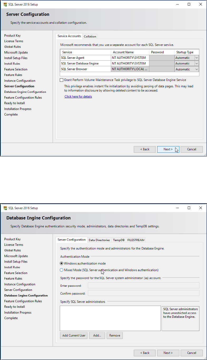Click SQL Server Agent password cell
This screenshot has height=360, width=207.
tap(162, 58)
